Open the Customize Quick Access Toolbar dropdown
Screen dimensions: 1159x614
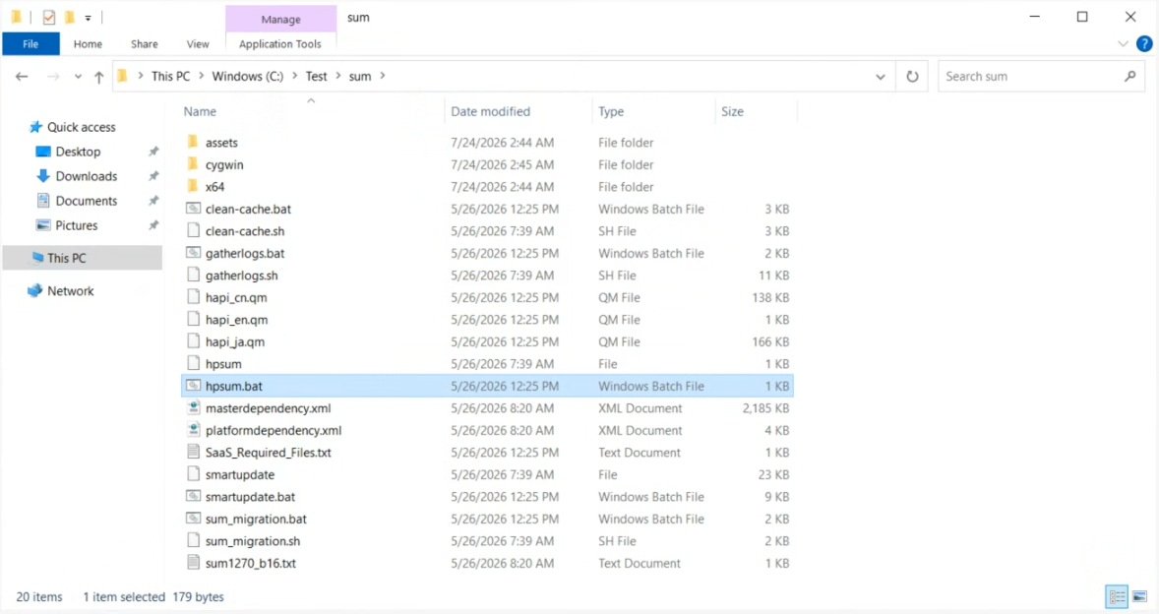pos(88,18)
